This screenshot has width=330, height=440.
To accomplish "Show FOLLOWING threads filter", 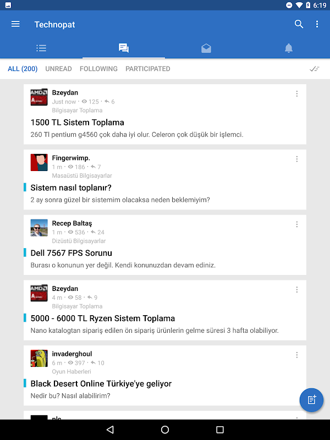I will click(98, 69).
